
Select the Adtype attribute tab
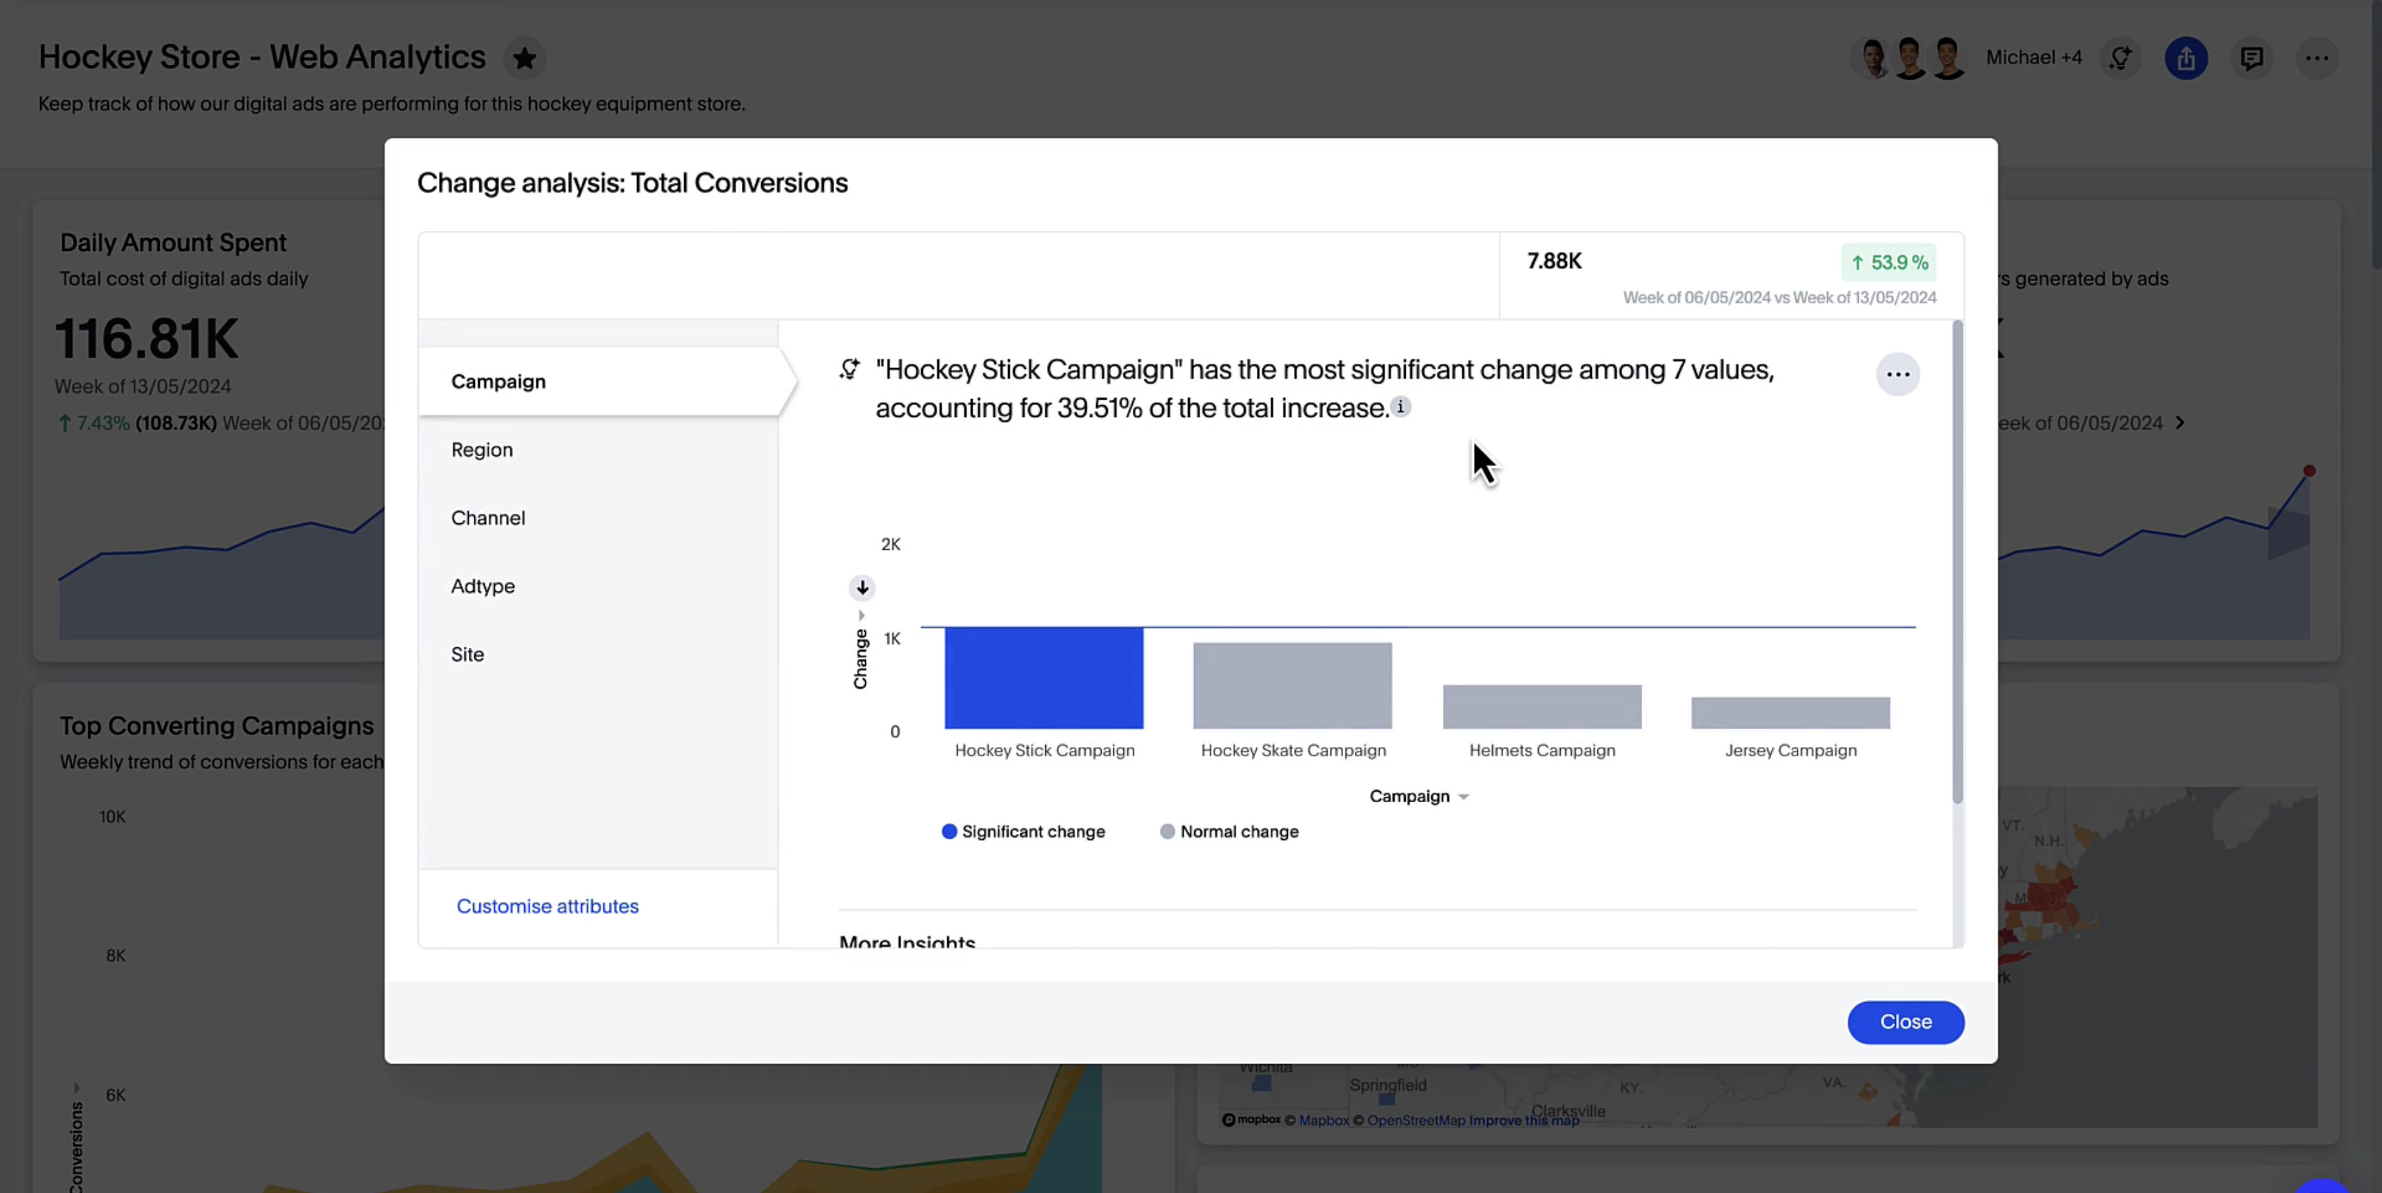(x=598, y=586)
